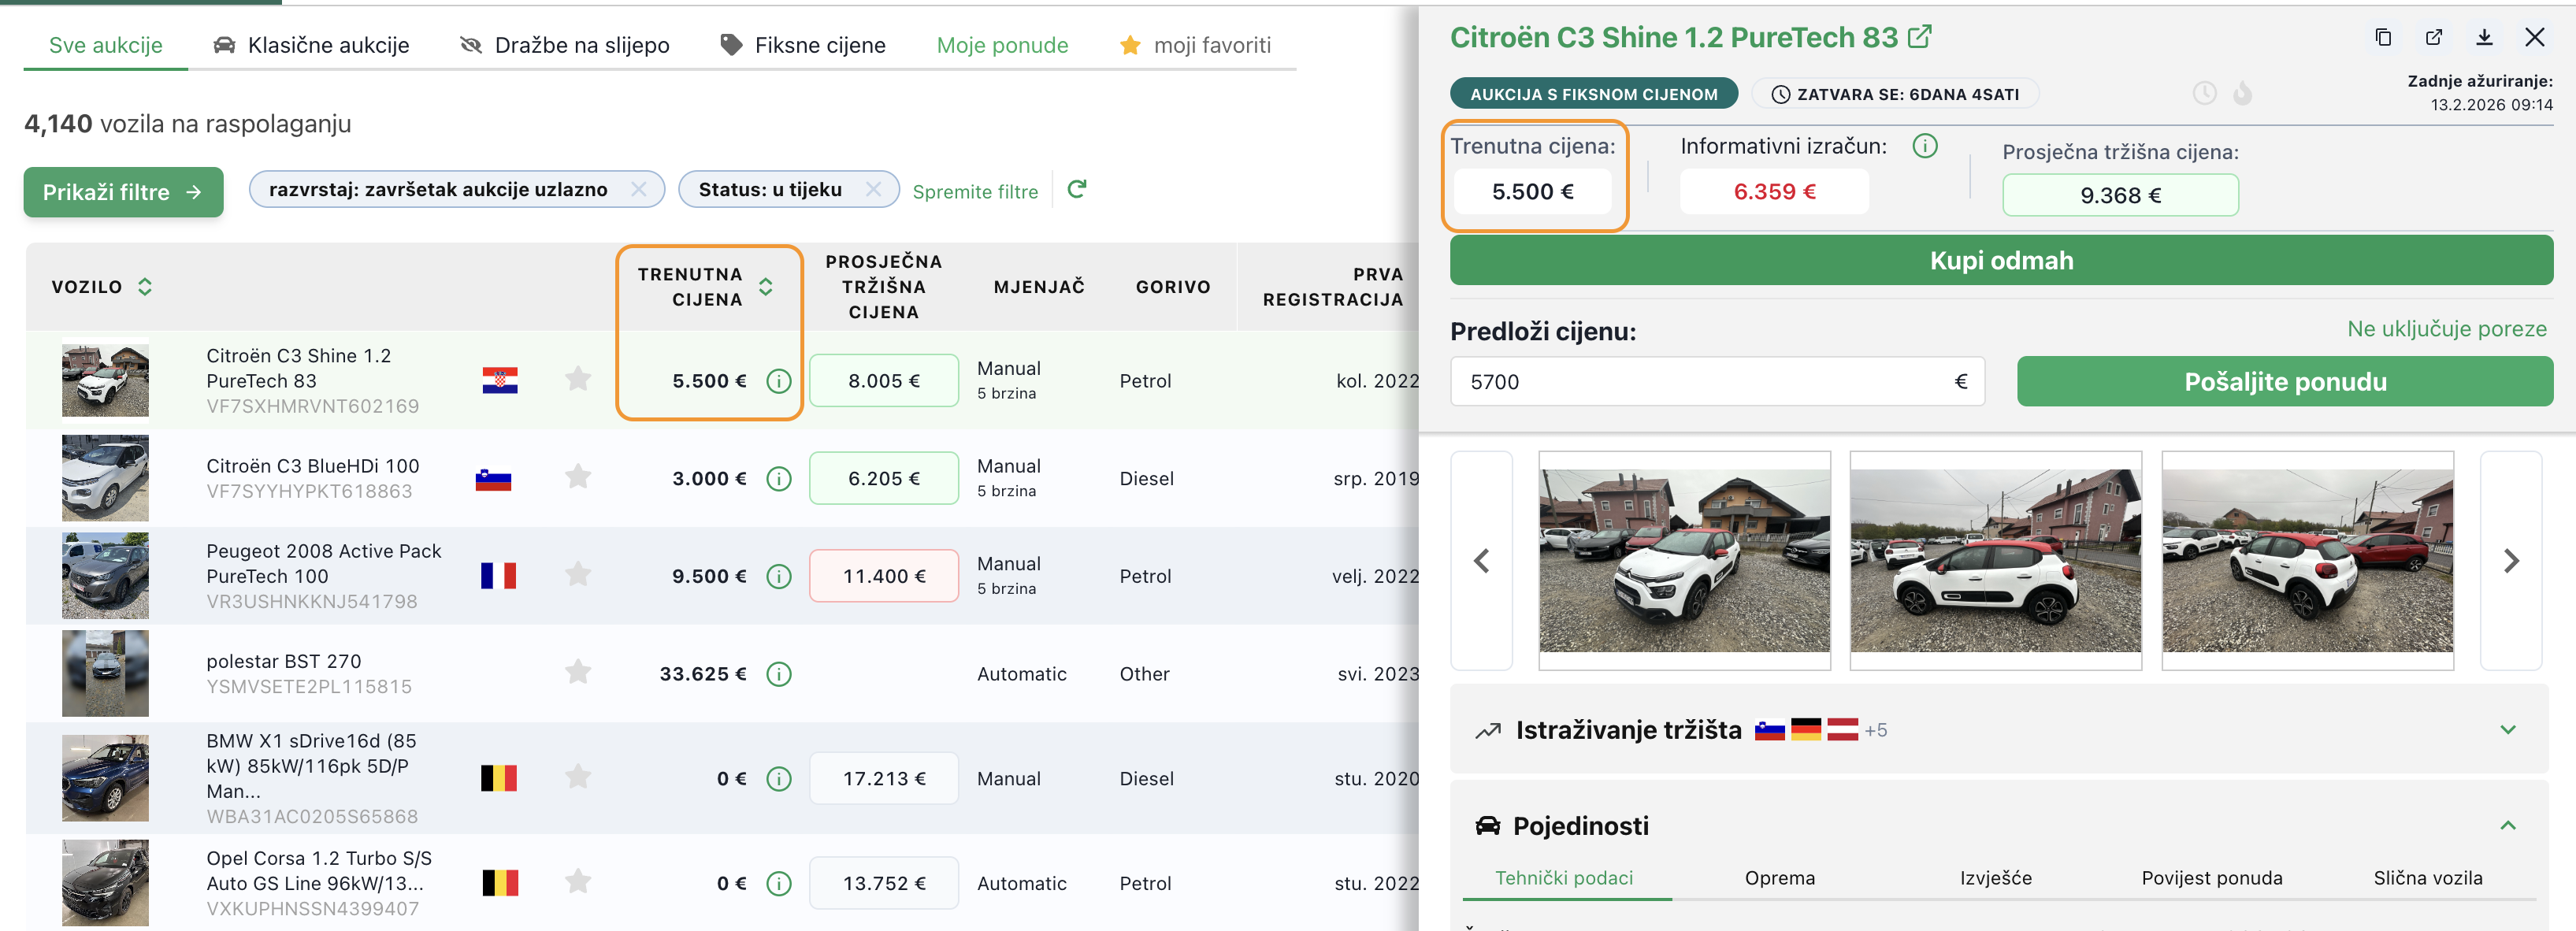
Task: Click the download icon in vehicle panel header
Action: click(2484, 38)
